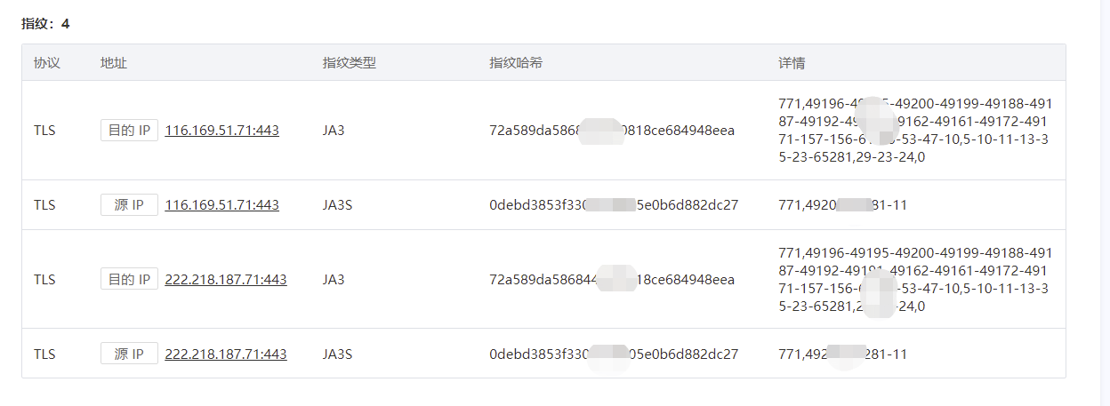The width and height of the screenshot is (1110, 406).
Task: Click the 地址 column header
Action: click(x=113, y=64)
